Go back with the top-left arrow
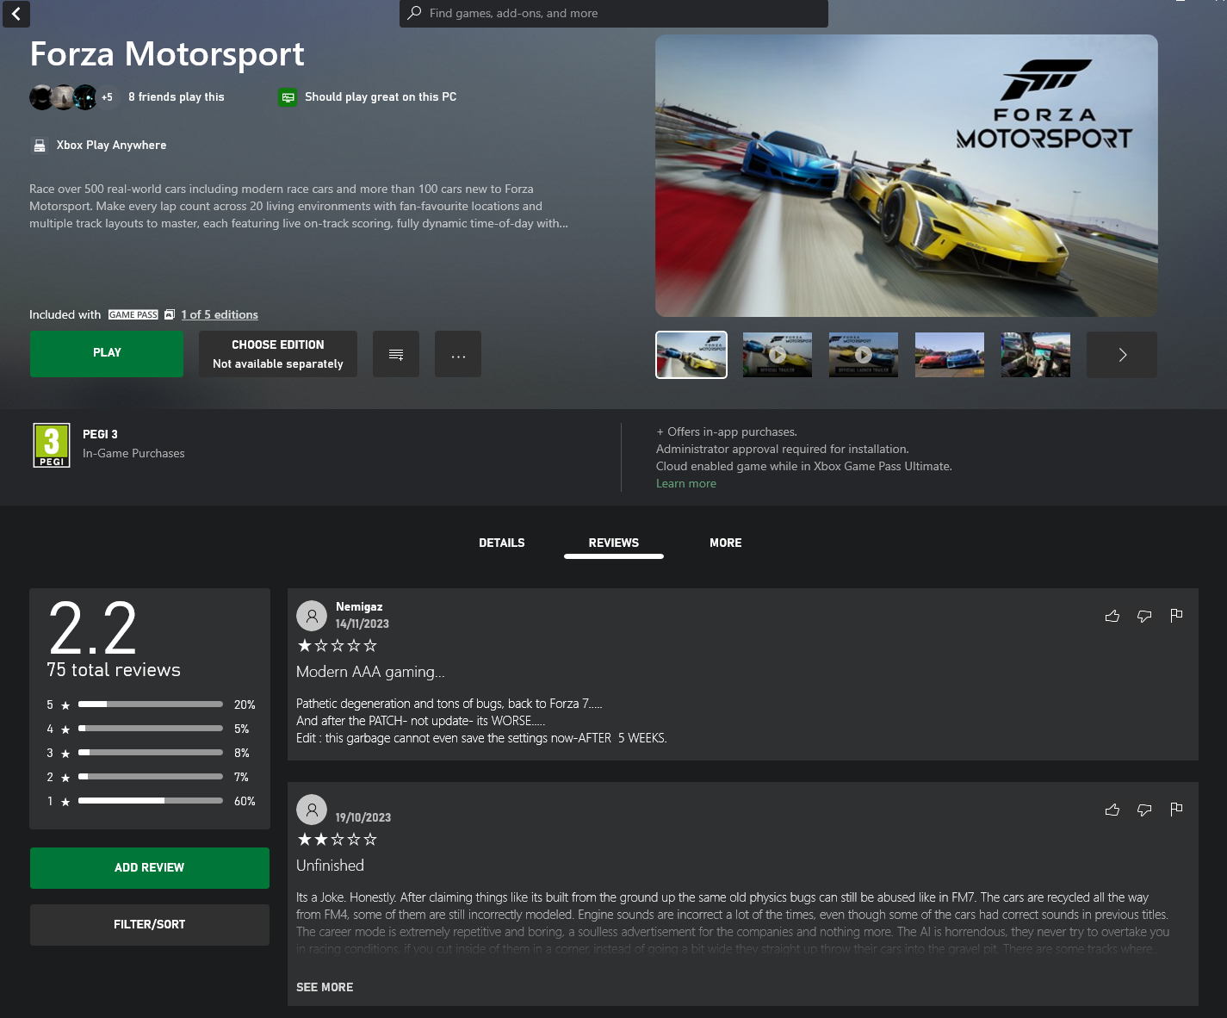The image size is (1227, 1018). coord(16,14)
